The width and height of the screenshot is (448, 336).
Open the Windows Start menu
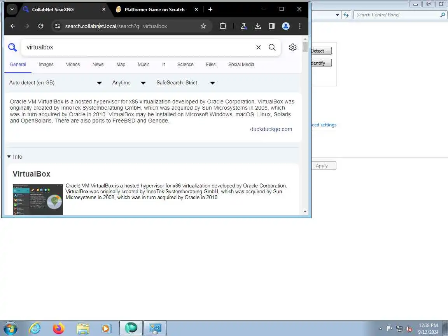coord(10,328)
